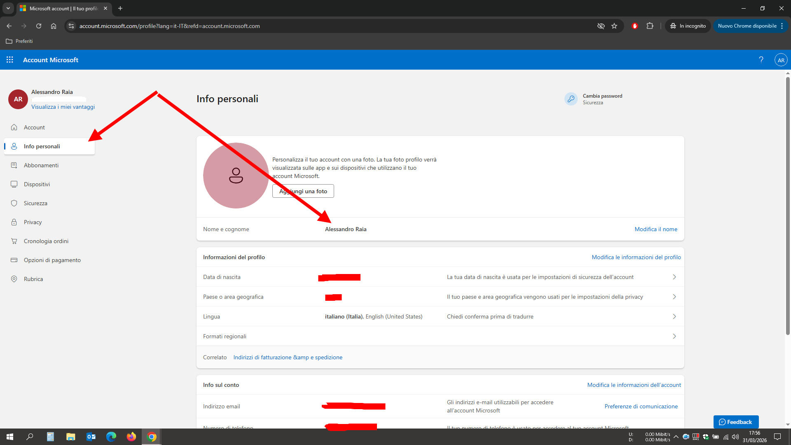Click Modifica le informazioni dell'account link
Screen dimensions: 791x445
coord(634,385)
